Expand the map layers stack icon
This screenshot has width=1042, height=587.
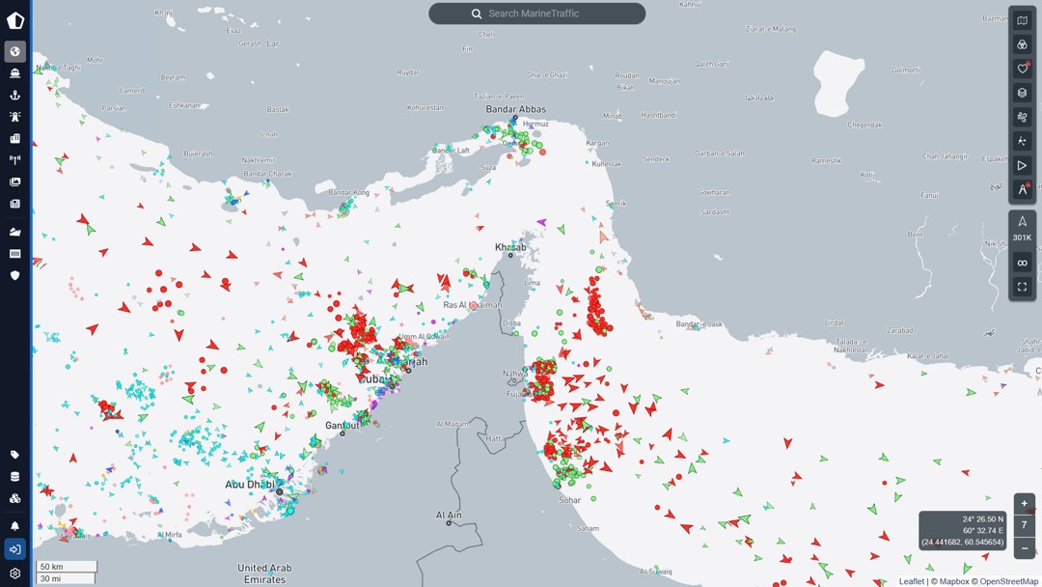coord(1022,93)
